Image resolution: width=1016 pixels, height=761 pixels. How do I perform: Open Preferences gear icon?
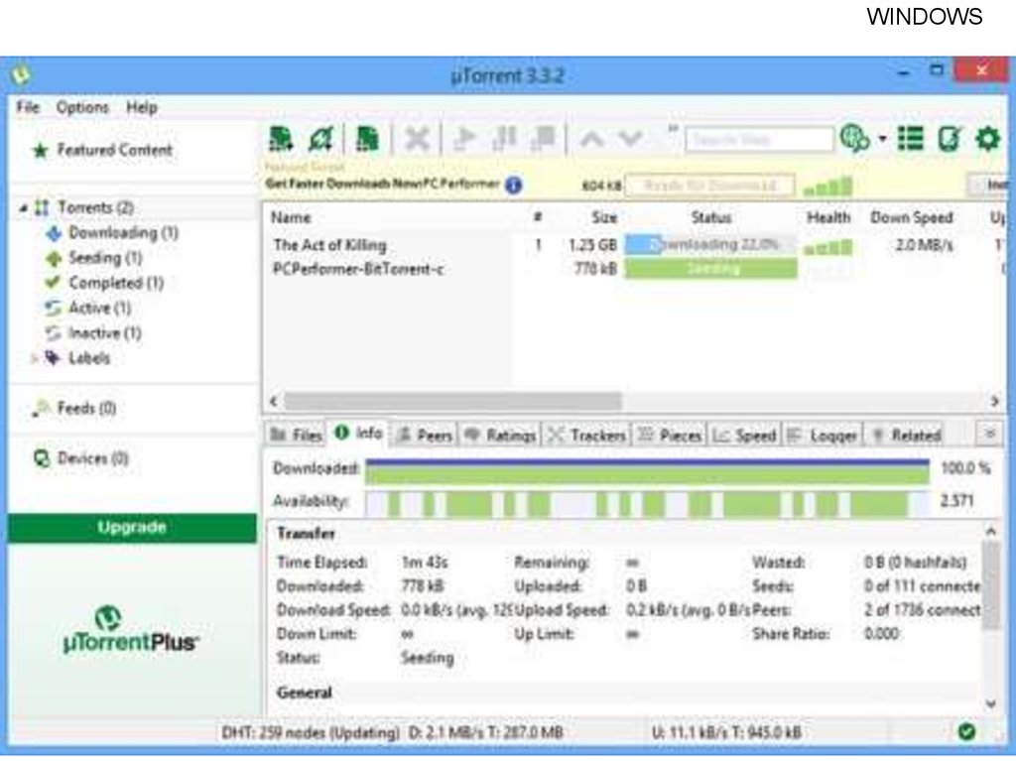[x=987, y=139]
